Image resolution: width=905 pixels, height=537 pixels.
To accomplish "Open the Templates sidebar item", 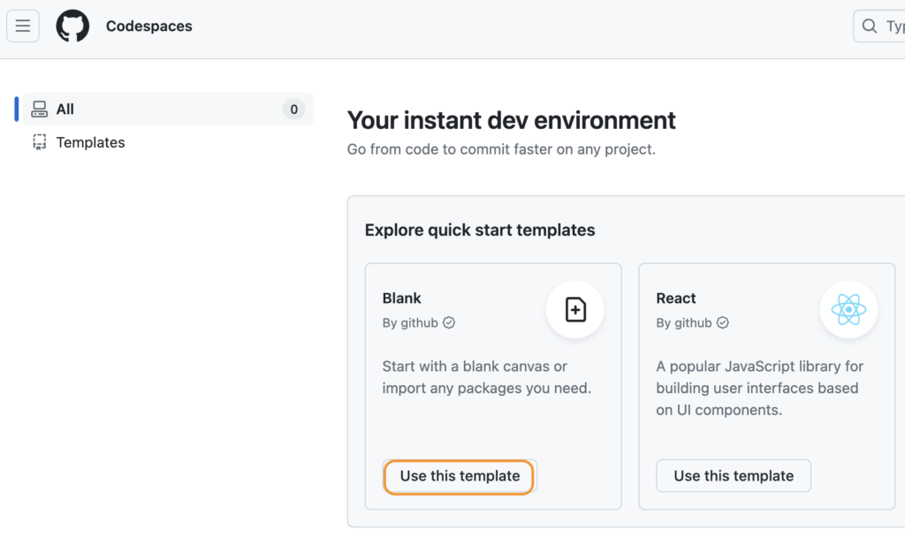I will [x=169, y=142].
